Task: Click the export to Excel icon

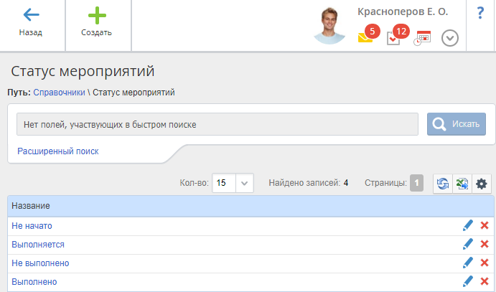Action: (462, 184)
